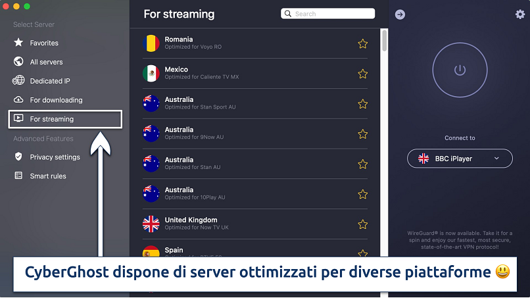Click the Smart rules list icon
The image size is (530, 298).
point(18,176)
